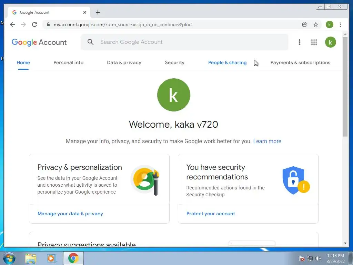353x265 pixels.
Task: Open People & sharing tab
Action: [228, 63]
